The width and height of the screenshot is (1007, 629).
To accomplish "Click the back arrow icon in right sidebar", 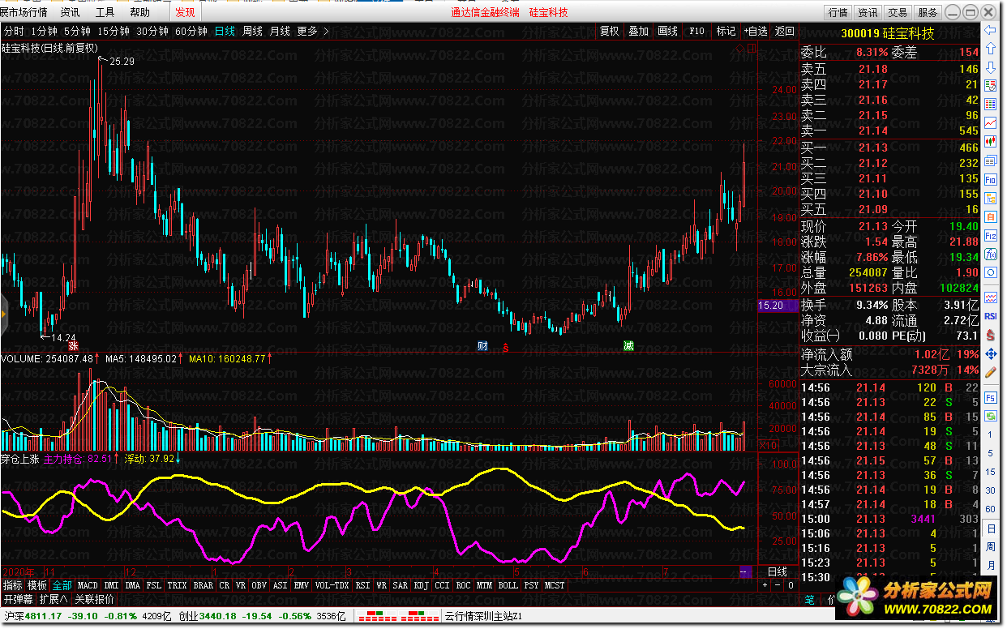I will (x=990, y=30).
